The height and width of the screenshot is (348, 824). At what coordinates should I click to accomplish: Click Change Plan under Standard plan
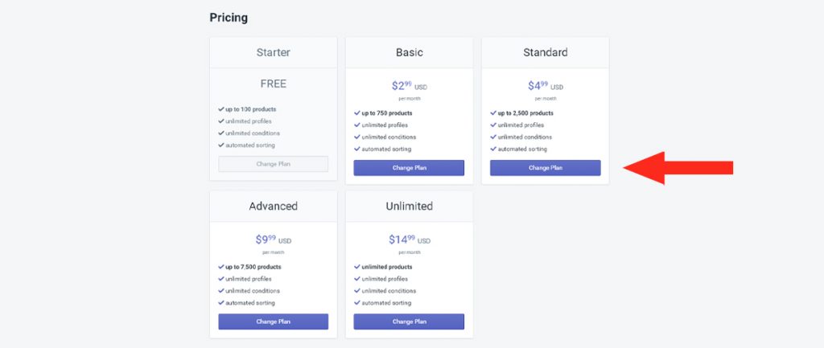(x=545, y=168)
